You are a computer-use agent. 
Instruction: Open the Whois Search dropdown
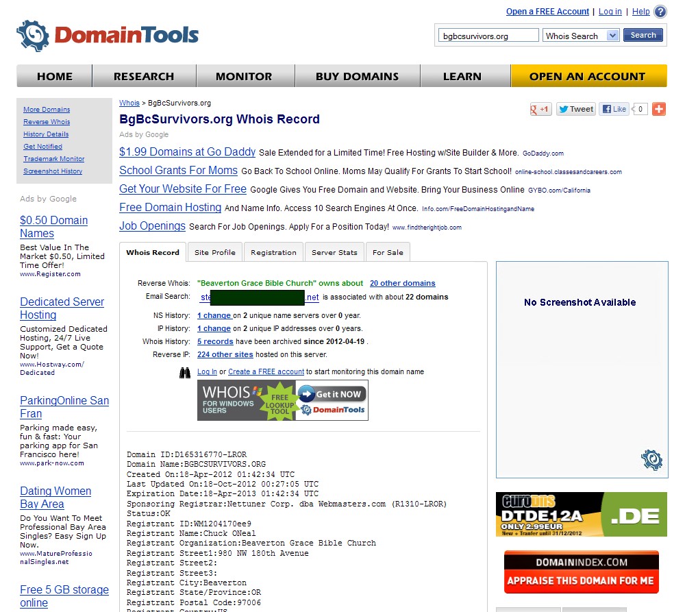(581, 36)
